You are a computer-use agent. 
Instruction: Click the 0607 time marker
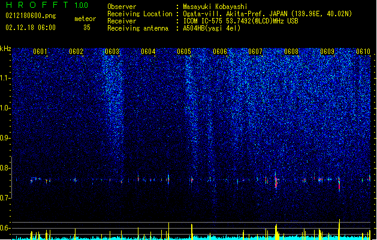[x=255, y=52]
